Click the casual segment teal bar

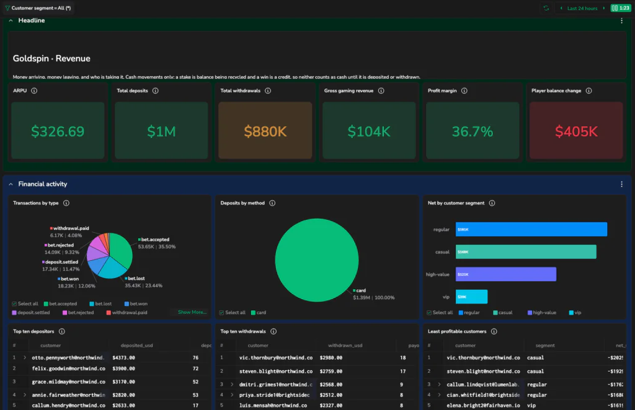(526, 251)
